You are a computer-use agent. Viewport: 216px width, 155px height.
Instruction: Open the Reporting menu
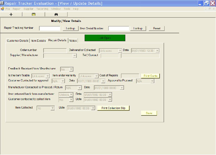(x=42, y=9)
